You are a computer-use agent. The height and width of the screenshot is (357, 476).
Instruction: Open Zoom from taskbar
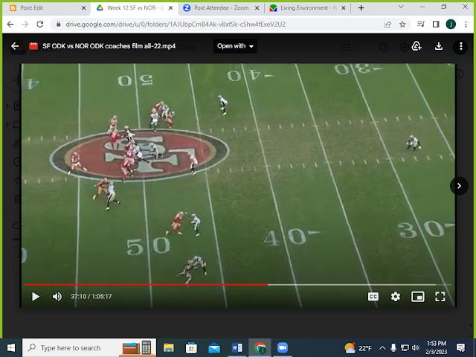(283, 348)
